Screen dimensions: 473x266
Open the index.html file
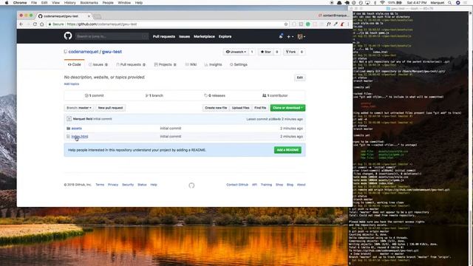[x=80, y=136]
